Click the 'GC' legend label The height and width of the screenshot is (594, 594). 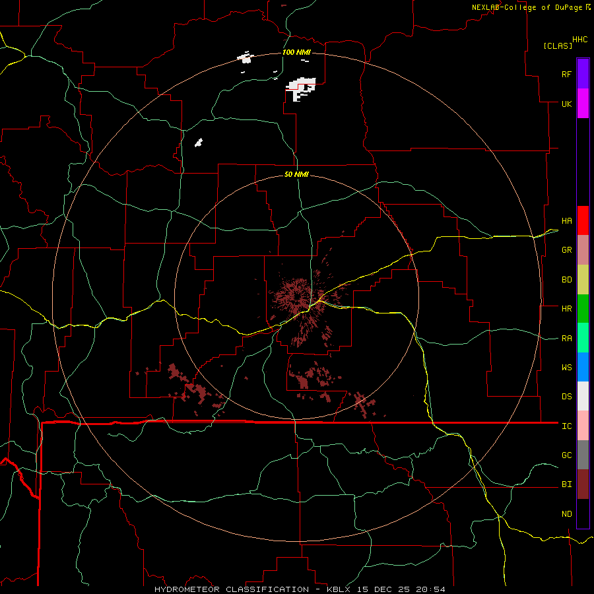point(566,455)
